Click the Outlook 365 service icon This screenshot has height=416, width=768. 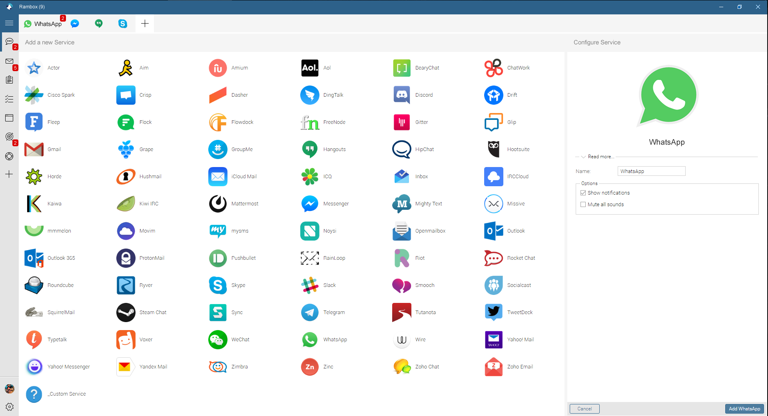pyautogui.click(x=34, y=258)
